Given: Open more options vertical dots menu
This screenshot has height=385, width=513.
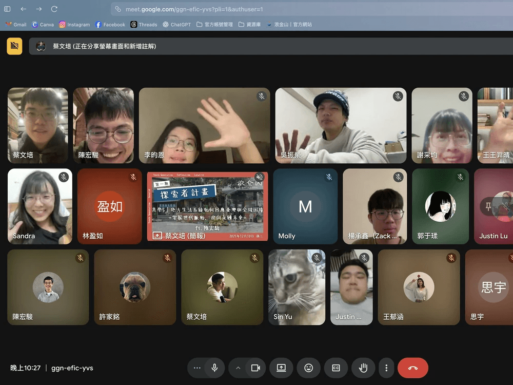Looking at the screenshot, I should (386, 368).
